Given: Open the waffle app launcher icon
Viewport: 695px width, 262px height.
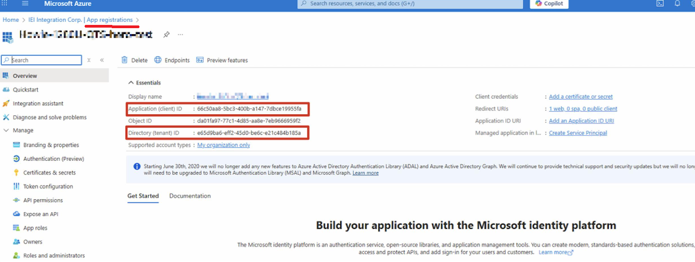Looking at the screenshot, I should click(5, 3).
